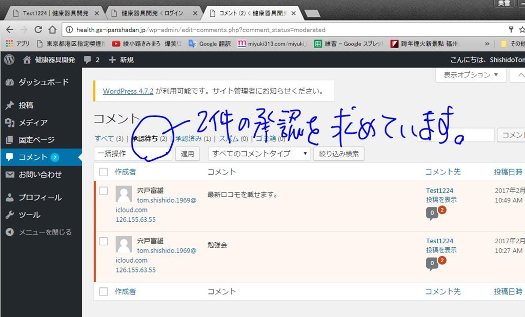The width and height of the screenshot is (525, 317).
Task: Open the site home icon 健康器具開発
Action: tap(27, 60)
